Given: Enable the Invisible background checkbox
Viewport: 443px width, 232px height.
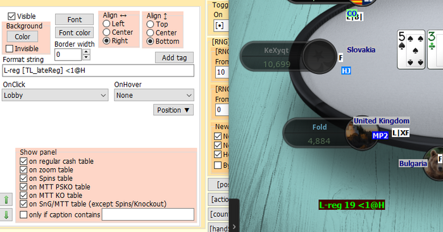Looking at the screenshot, I should 9,49.
